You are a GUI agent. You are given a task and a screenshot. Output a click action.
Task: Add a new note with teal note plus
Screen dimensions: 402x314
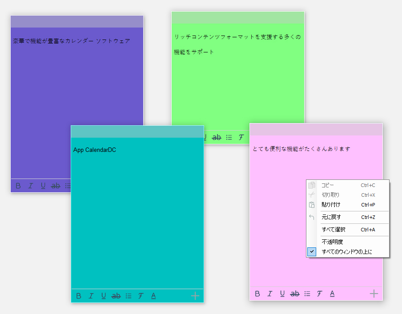tap(195, 296)
